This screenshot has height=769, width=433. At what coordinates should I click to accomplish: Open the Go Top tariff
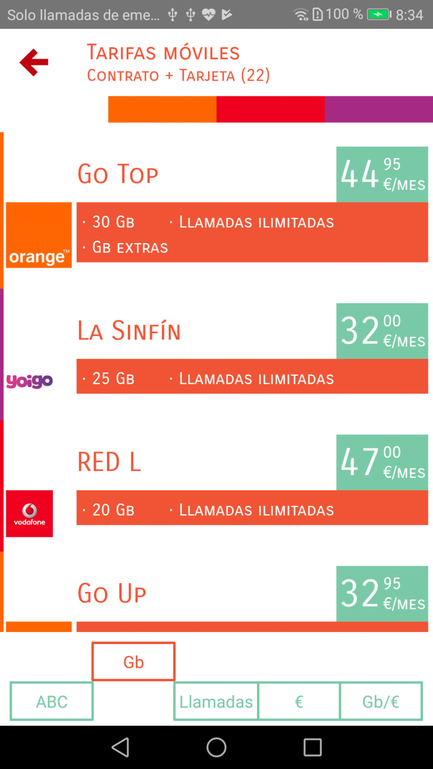[x=118, y=174]
